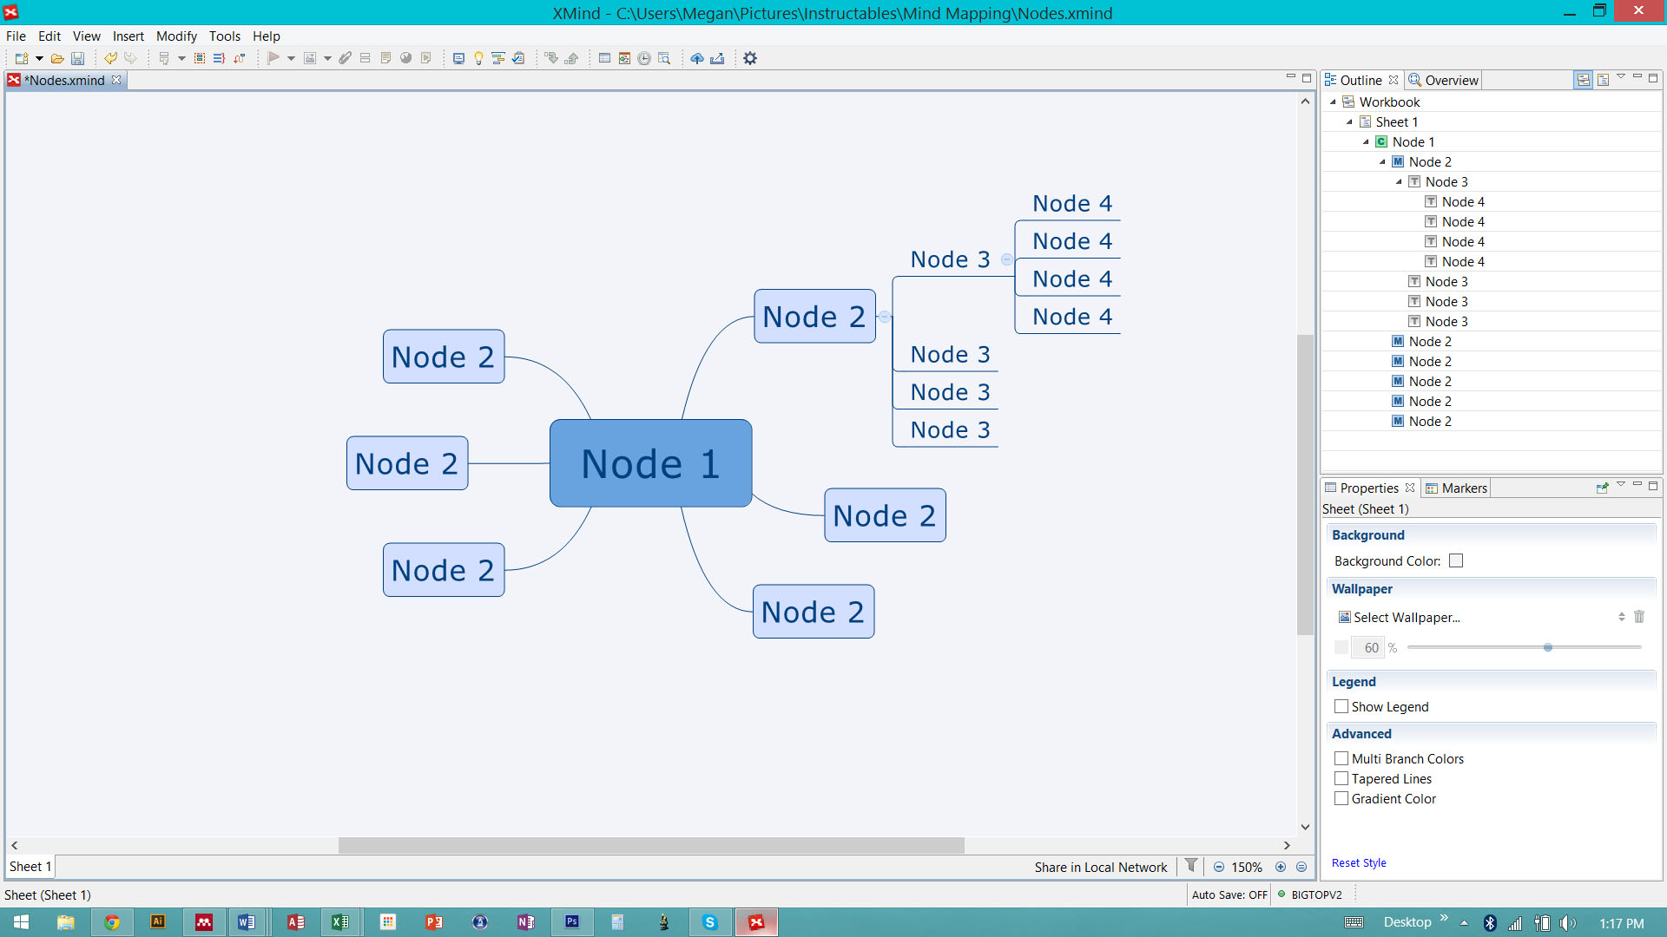1667x937 pixels.
Task: Adjust the wallpaper opacity slider
Action: pos(1547,647)
